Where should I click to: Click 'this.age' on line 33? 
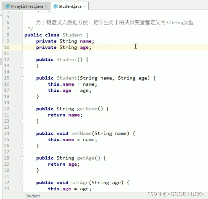[x=59, y=189]
